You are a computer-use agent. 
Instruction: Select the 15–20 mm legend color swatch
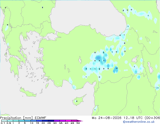[x=39, y=121]
